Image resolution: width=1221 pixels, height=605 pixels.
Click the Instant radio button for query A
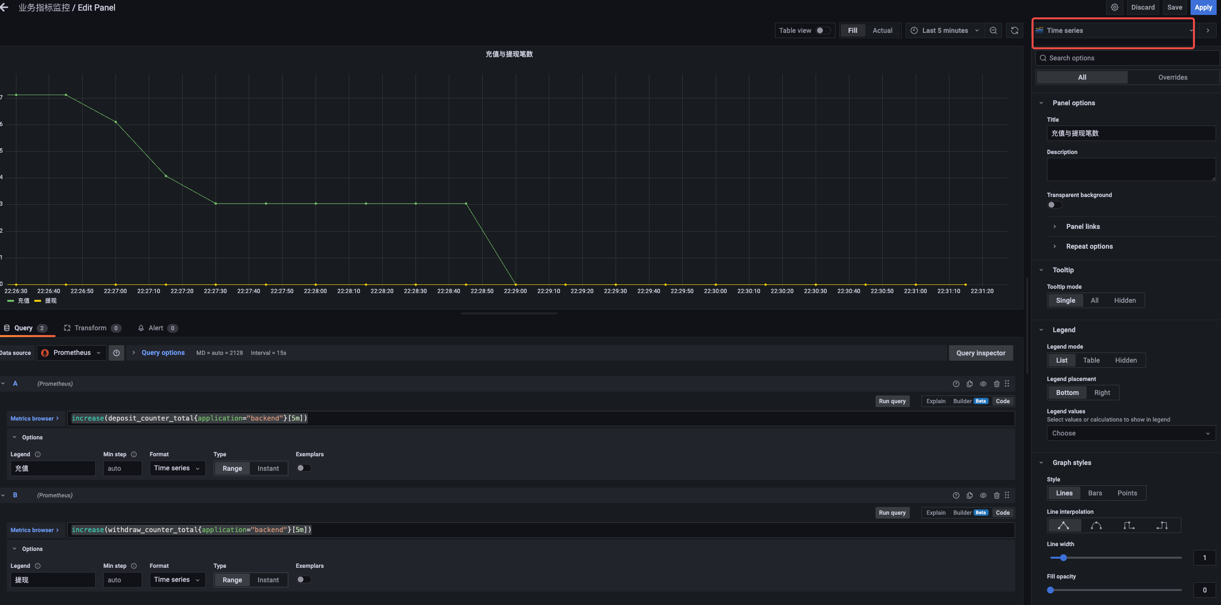click(268, 468)
